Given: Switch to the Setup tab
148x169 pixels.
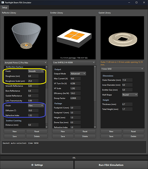Looking at the screenshot, I should (x=4, y=7).
